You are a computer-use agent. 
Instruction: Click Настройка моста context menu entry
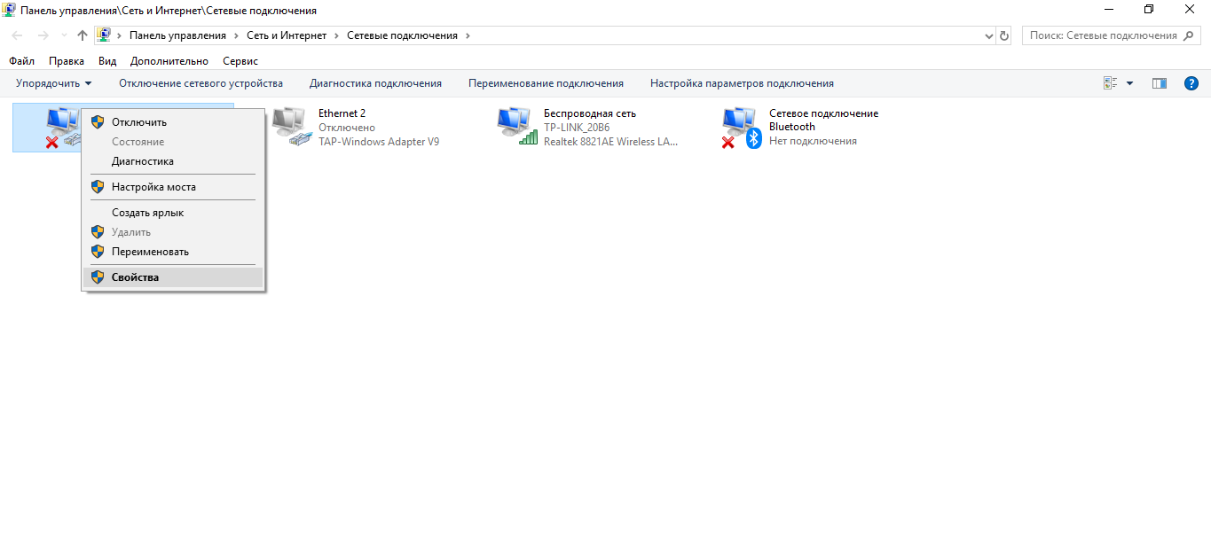173,187
